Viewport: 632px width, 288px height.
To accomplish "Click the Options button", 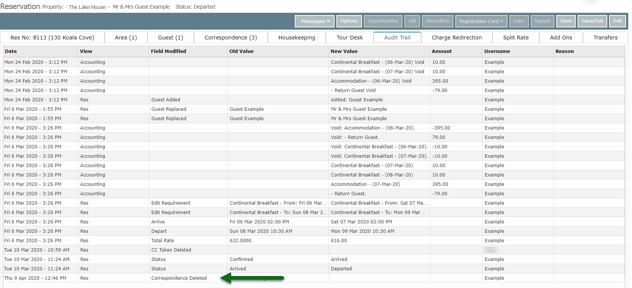I will 349,21.
